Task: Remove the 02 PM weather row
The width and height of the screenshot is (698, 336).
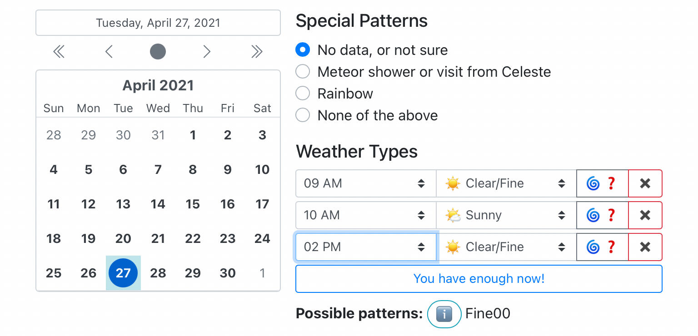Action: (x=645, y=247)
